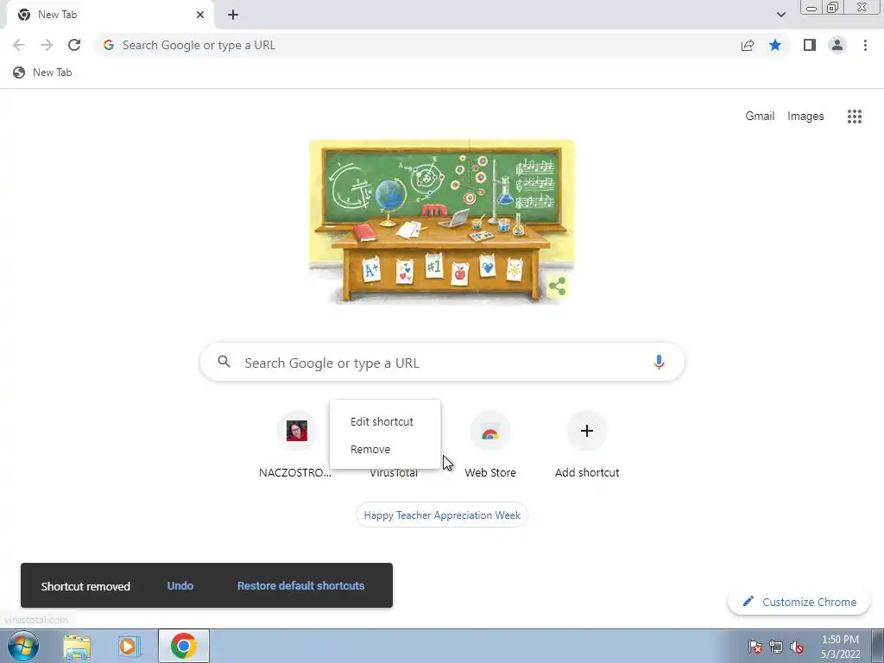Go back using the back arrow
This screenshot has height=663, width=884.
19,45
